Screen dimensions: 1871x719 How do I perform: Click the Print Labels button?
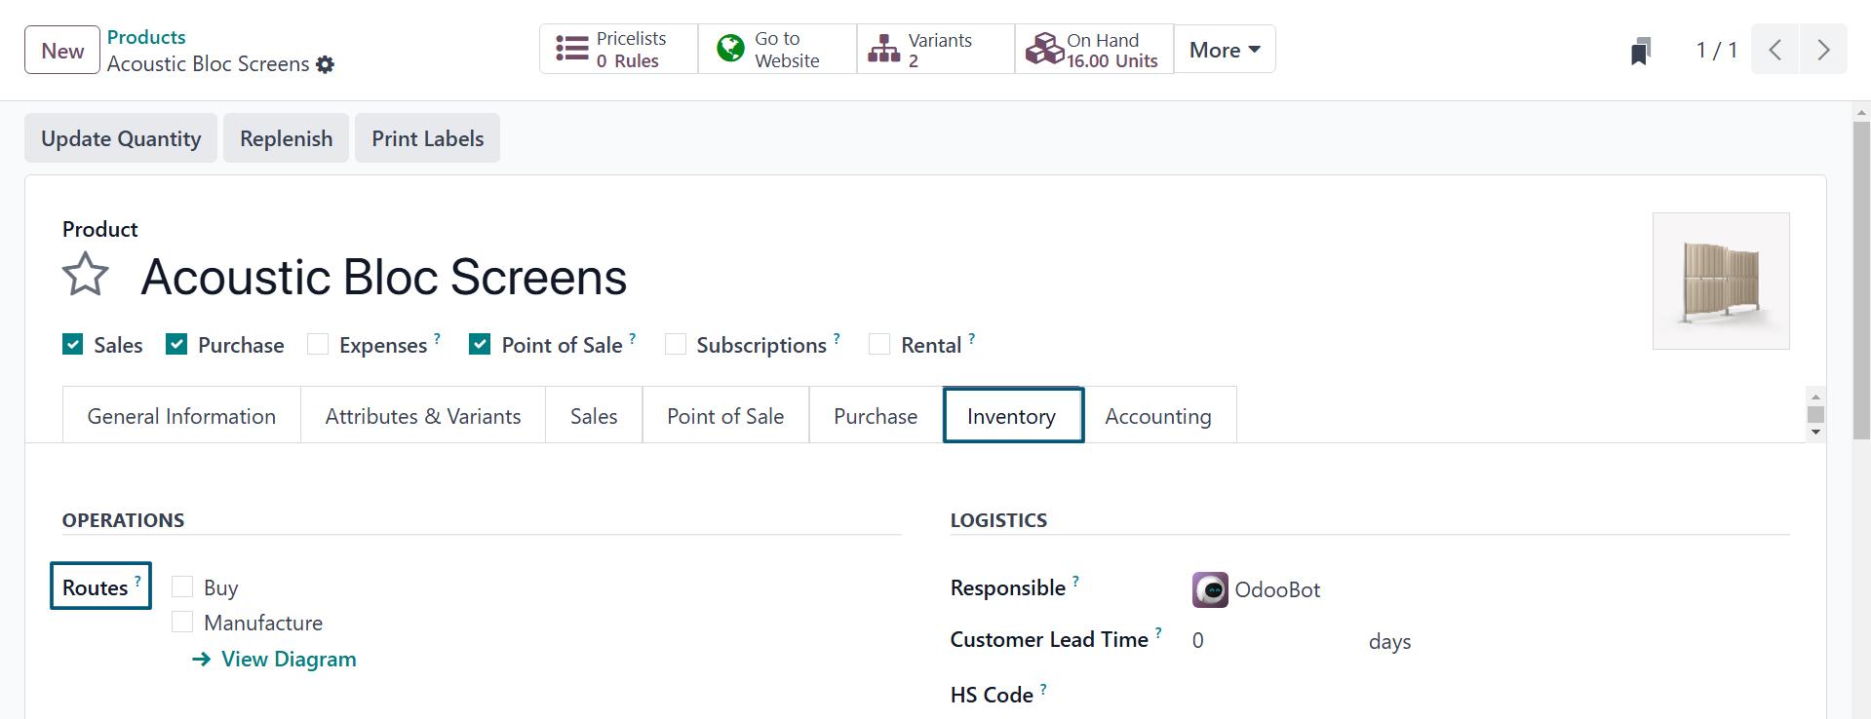tap(427, 138)
